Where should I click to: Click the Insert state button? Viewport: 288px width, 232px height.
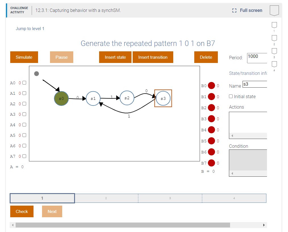115,57
